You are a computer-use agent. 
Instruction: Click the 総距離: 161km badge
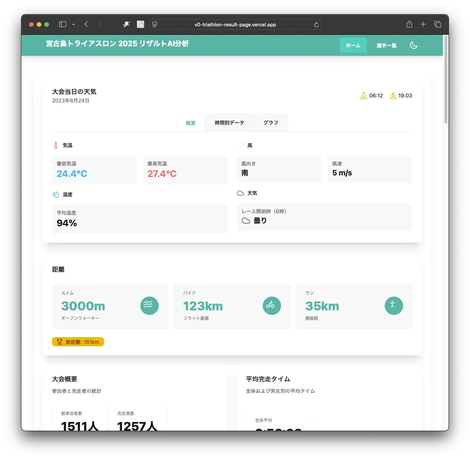click(78, 342)
